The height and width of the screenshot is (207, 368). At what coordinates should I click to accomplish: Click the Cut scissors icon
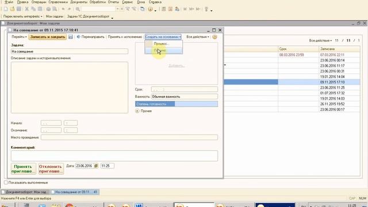27,9
